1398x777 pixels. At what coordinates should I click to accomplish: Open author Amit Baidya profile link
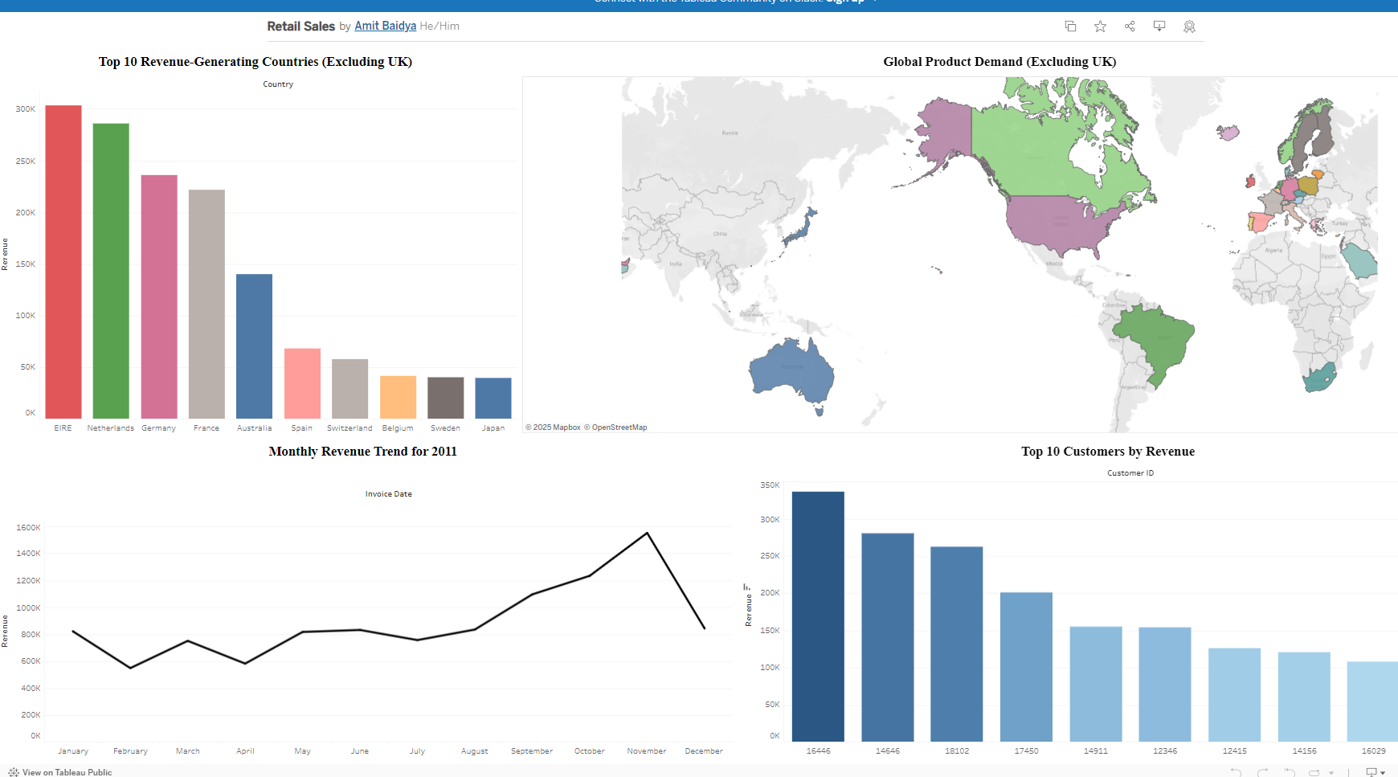click(x=386, y=26)
